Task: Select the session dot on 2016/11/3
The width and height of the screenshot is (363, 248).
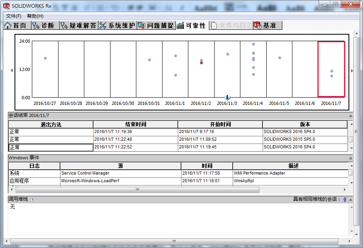Action: point(227,54)
